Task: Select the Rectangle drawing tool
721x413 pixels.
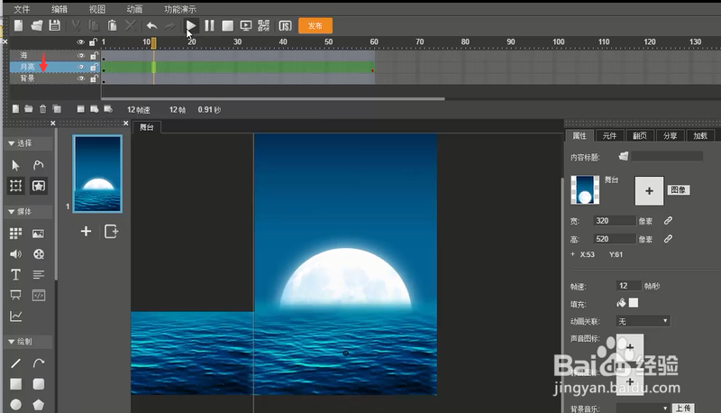Action: click(15, 384)
